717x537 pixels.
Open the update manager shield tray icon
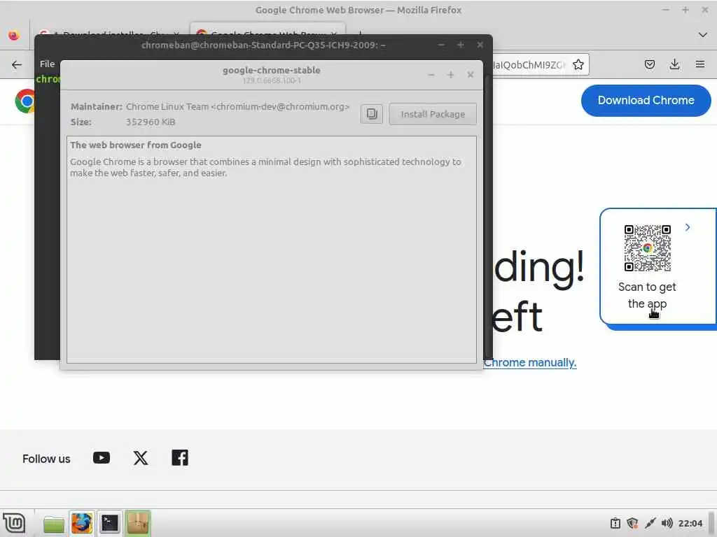click(633, 523)
